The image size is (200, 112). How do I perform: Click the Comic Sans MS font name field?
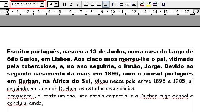[25, 4]
